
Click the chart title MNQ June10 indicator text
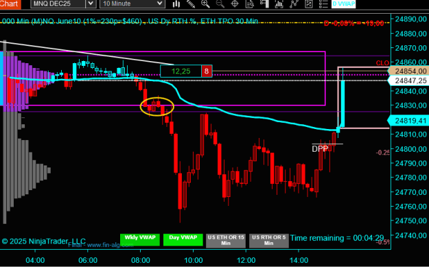pos(130,21)
